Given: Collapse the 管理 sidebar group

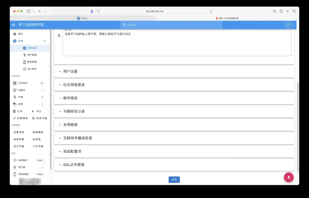Looking at the screenshot, I should pyautogui.click(x=44, y=41).
